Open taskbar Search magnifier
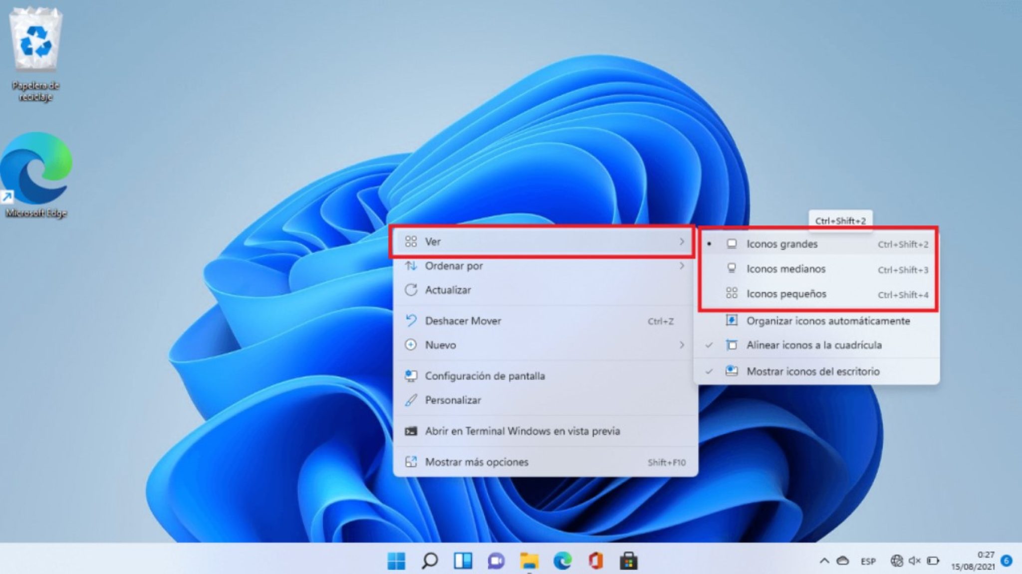1022x574 pixels. [x=430, y=561]
